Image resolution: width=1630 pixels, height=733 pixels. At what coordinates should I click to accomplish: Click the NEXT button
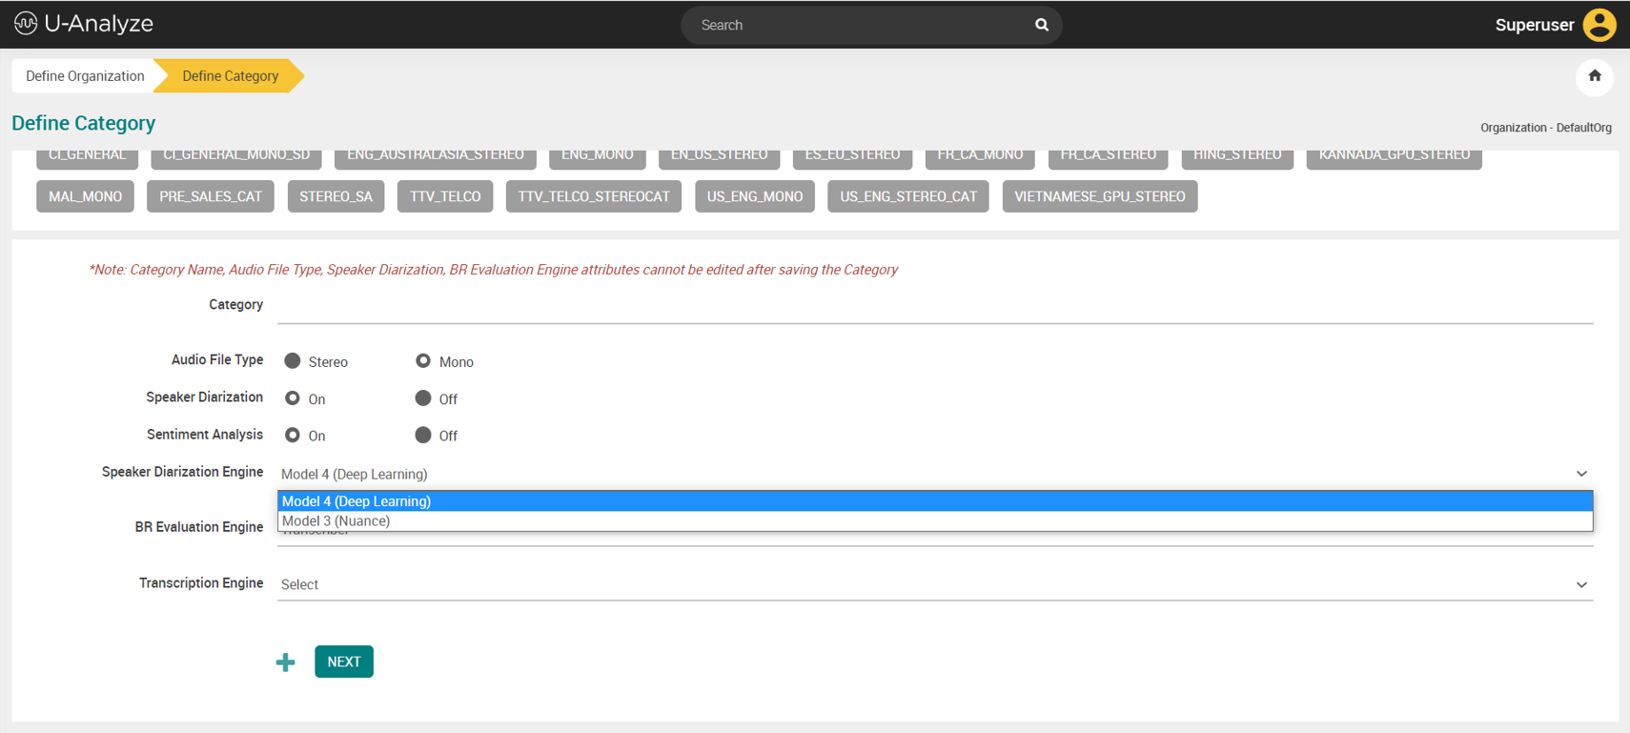coord(344,662)
